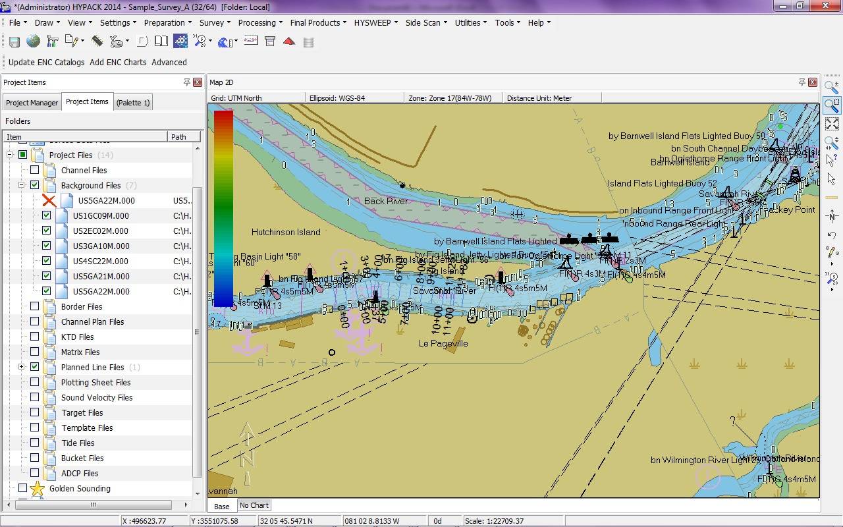Click the save floppy disk icon

14,42
